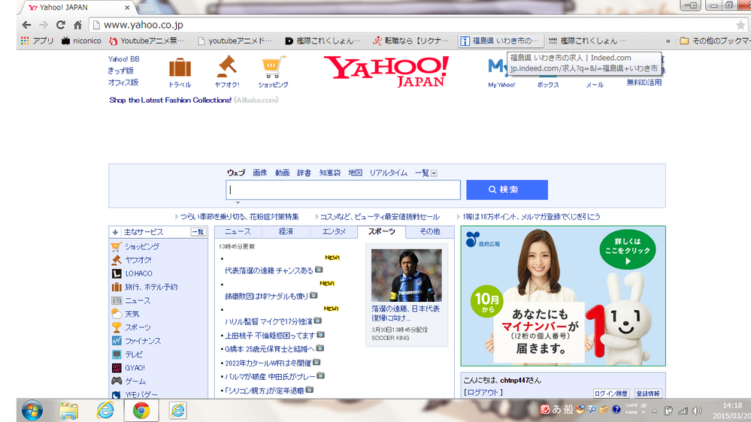The height and width of the screenshot is (422, 751).
Task: Switch to the エンタメ tab
Action: [x=334, y=231]
